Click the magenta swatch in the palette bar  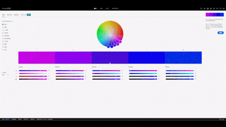[37, 58]
